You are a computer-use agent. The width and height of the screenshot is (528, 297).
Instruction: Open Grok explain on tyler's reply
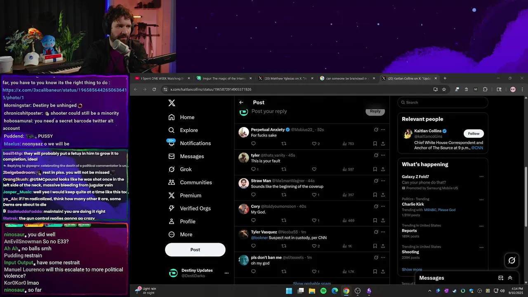(376, 155)
